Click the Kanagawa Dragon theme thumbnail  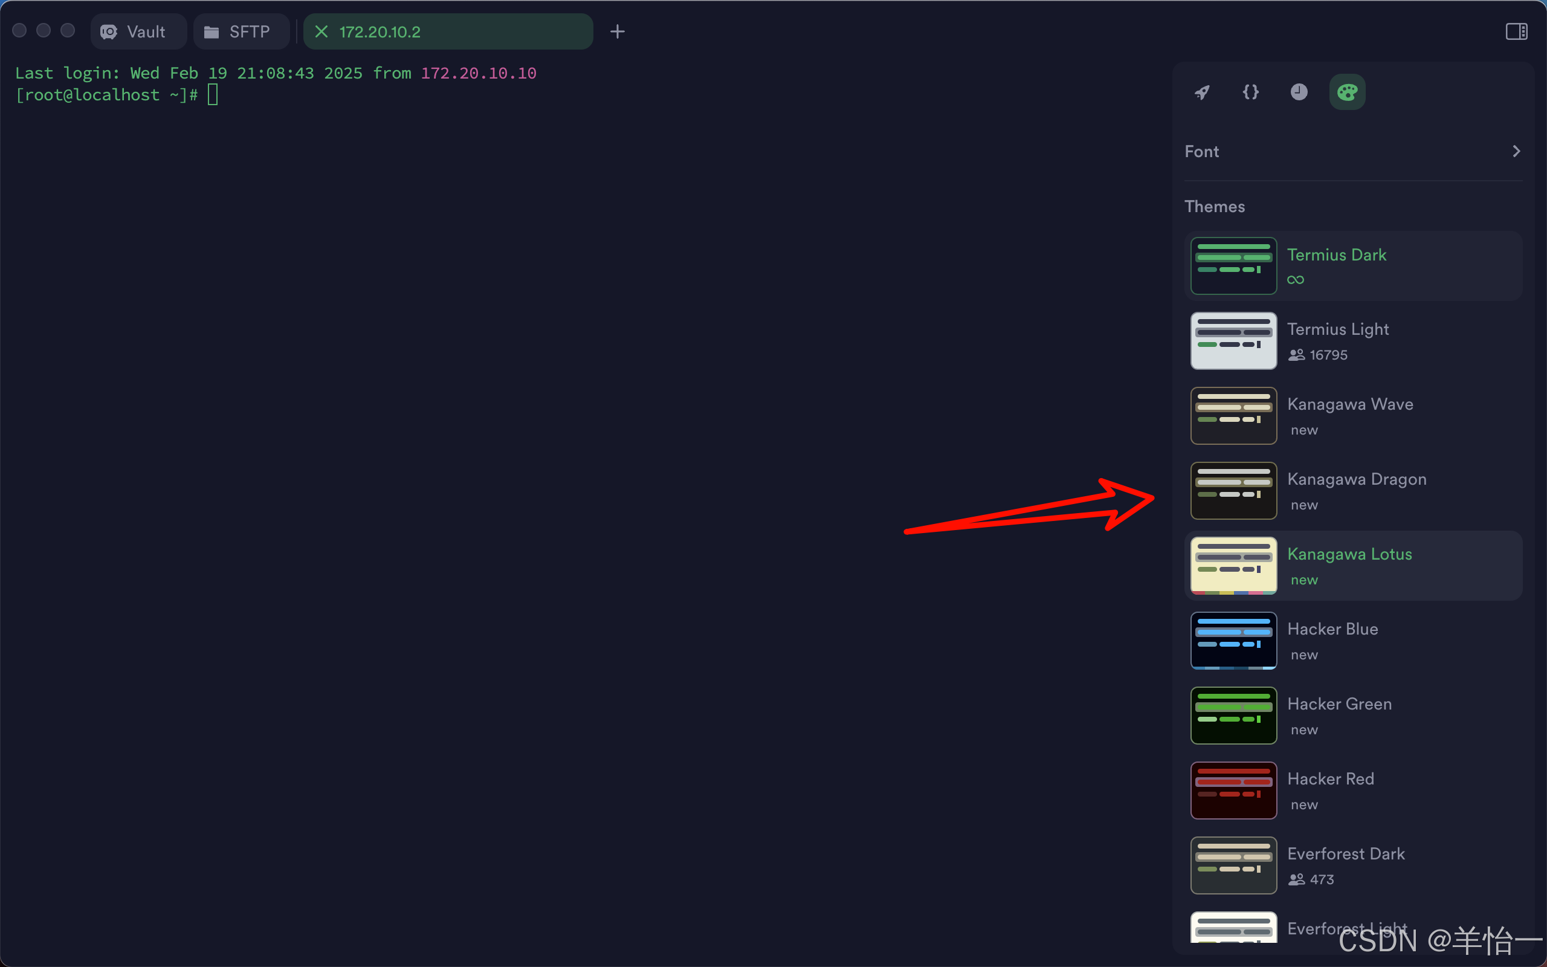pyautogui.click(x=1233, y=491)
